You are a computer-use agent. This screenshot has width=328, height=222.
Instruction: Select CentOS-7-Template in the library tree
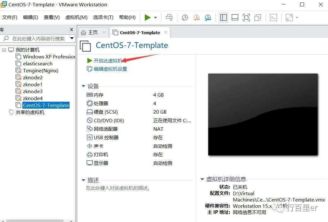pos(46,105)
